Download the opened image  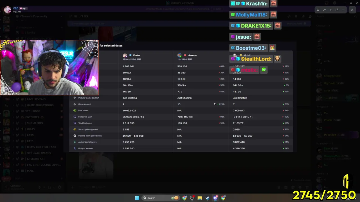(x=331, y=10)
